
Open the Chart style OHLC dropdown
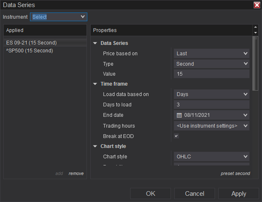tap(212, 156)
